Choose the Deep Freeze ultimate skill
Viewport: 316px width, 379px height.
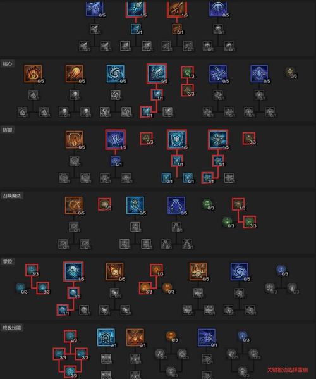tap(106, 337)
